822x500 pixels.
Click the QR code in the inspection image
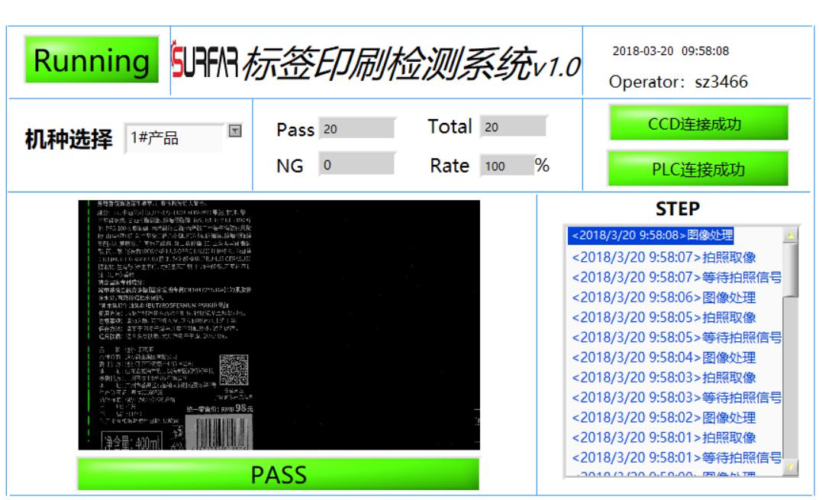click(234, 369)
